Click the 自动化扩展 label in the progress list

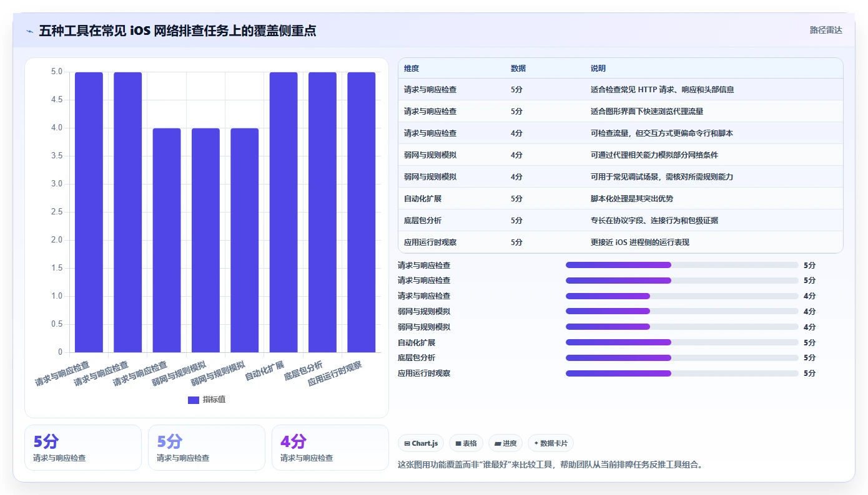tap(417, 342)
